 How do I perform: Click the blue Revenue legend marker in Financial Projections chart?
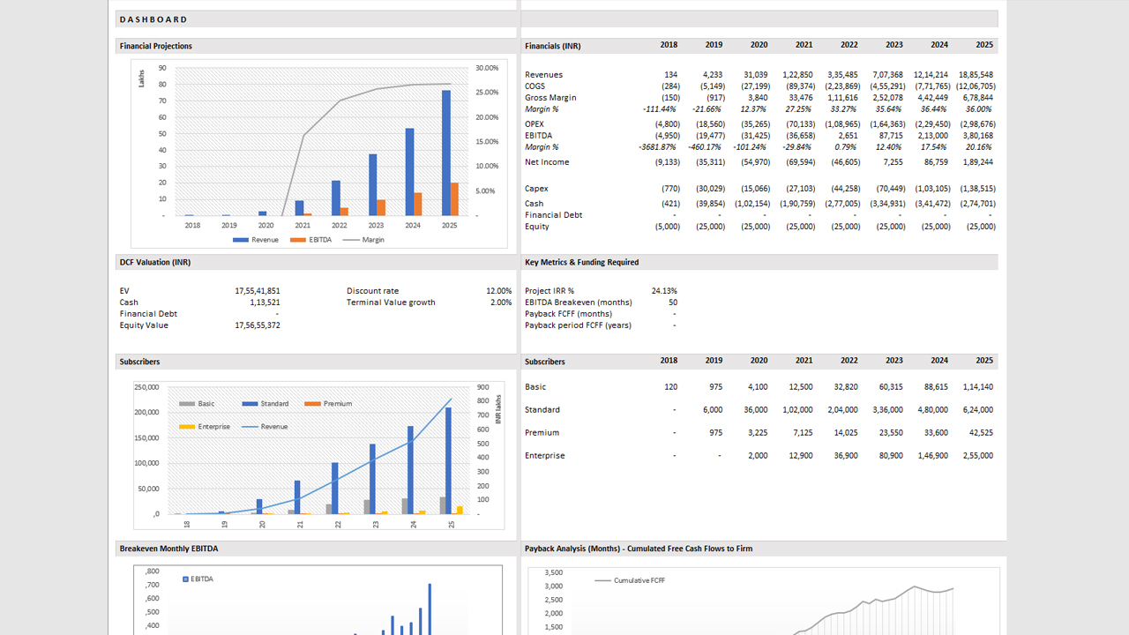coord(241,240)
